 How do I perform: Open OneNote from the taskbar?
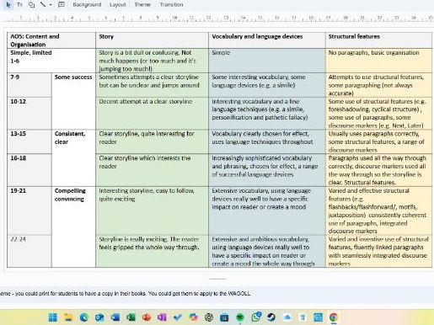162,317
